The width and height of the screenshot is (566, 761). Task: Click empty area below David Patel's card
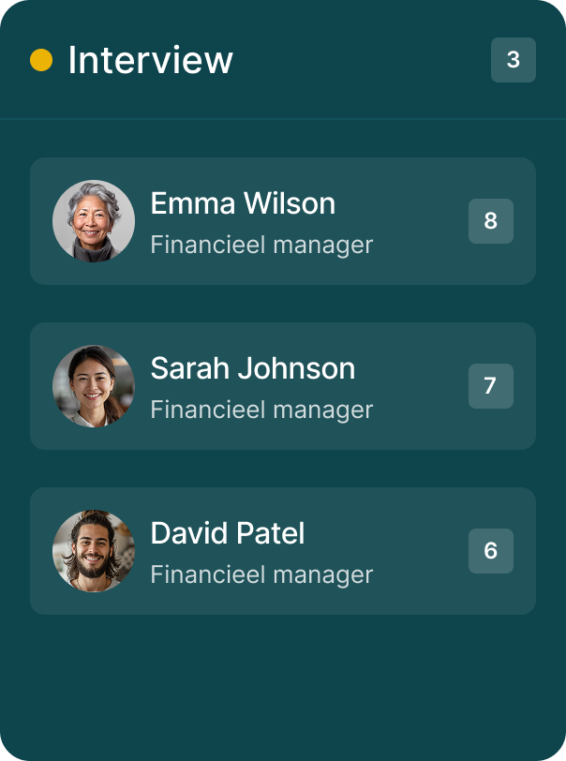[x=283, y=684]
